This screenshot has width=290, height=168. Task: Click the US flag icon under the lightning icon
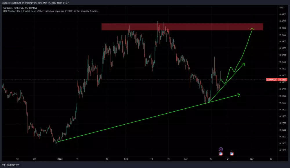(221, 154)
